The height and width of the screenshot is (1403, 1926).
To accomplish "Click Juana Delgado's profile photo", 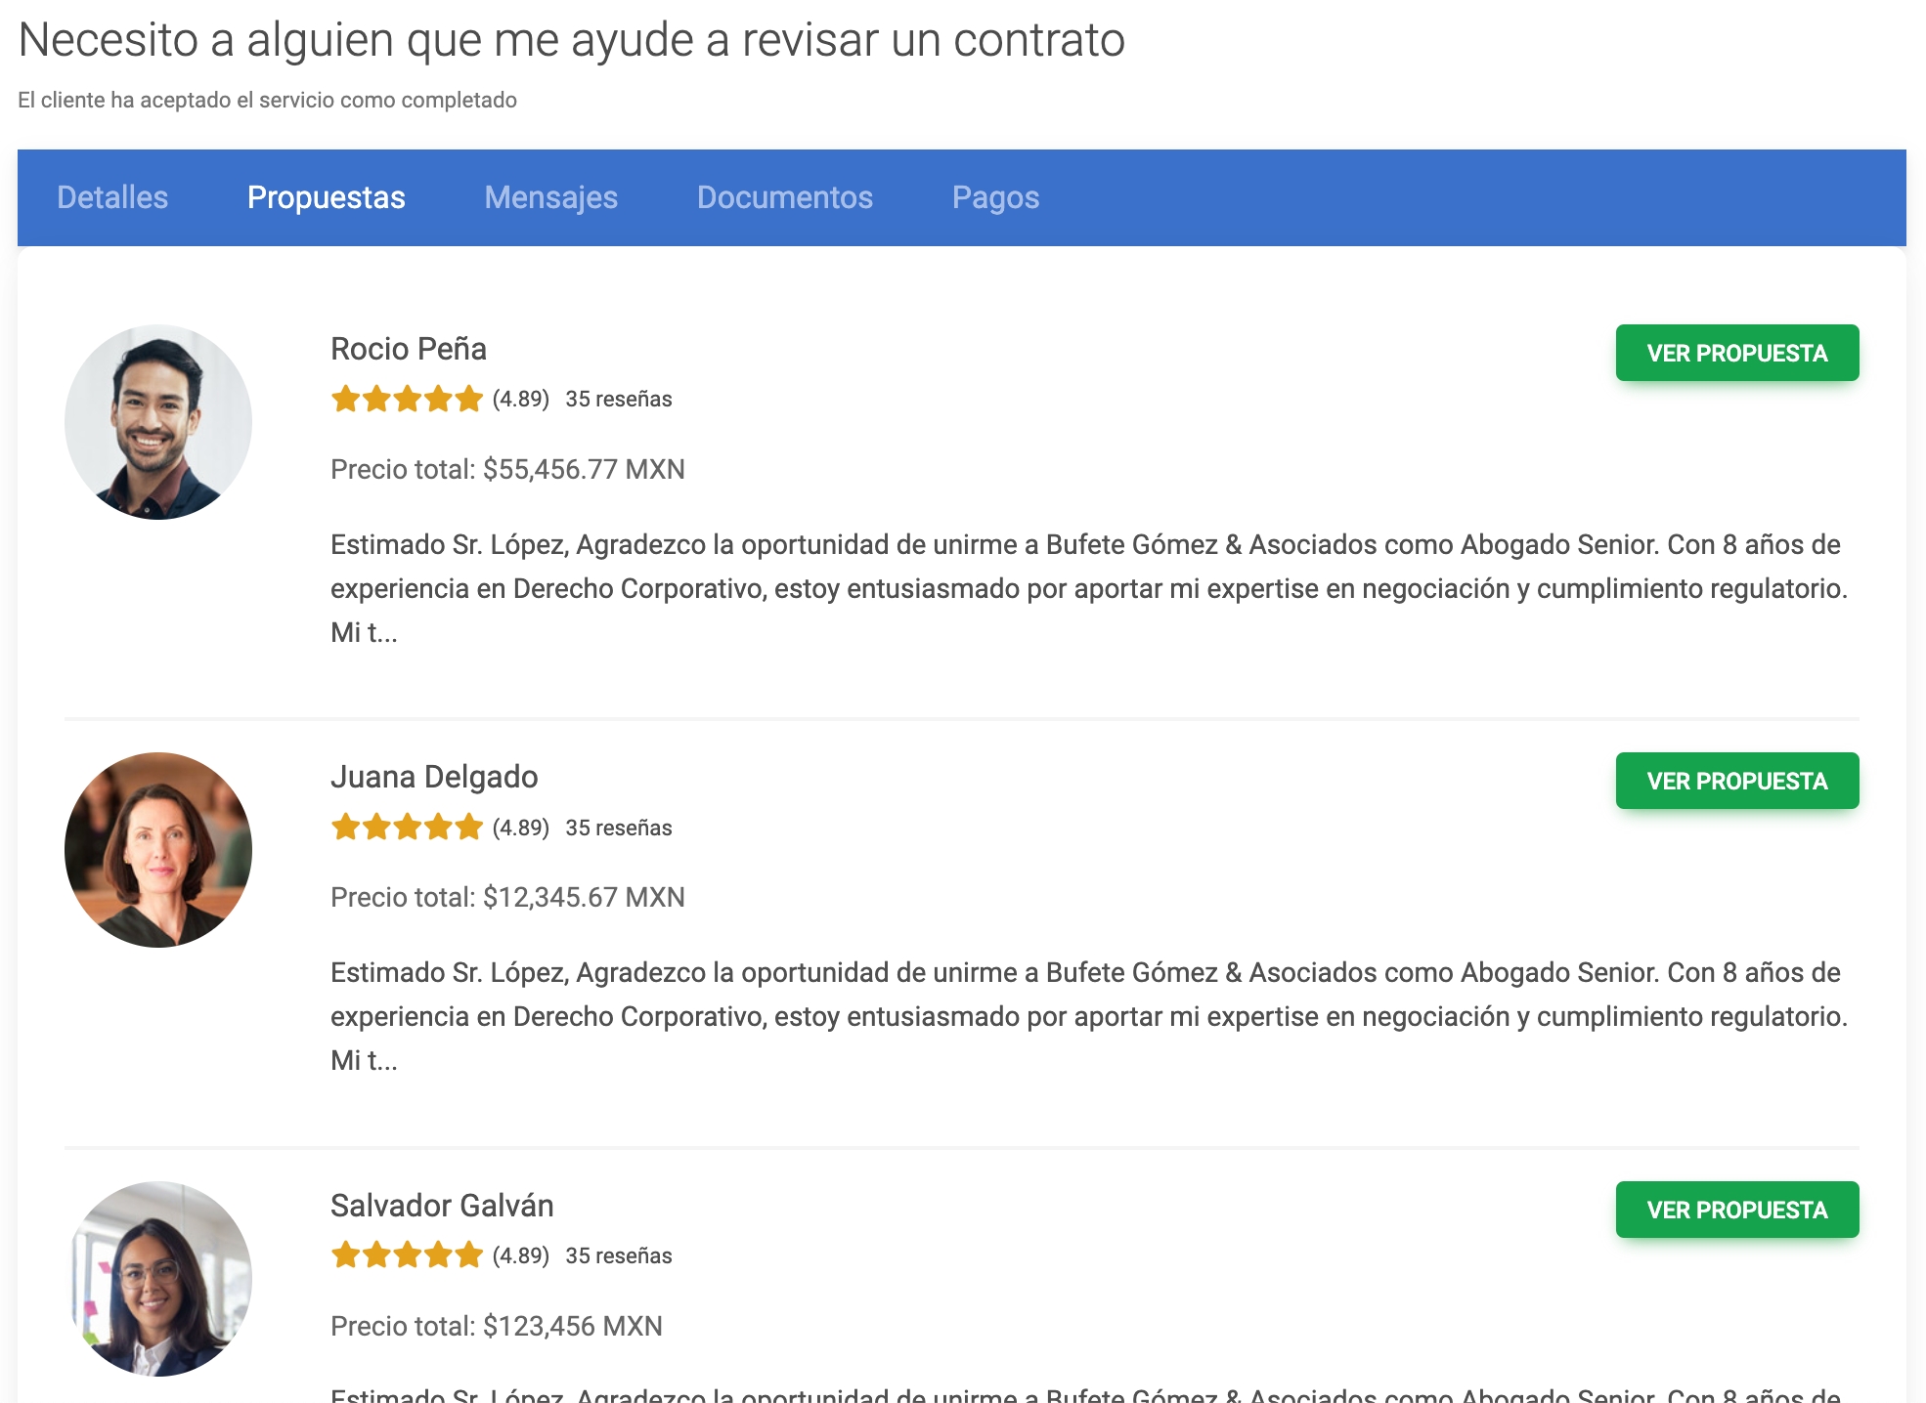I will (158, 850).
